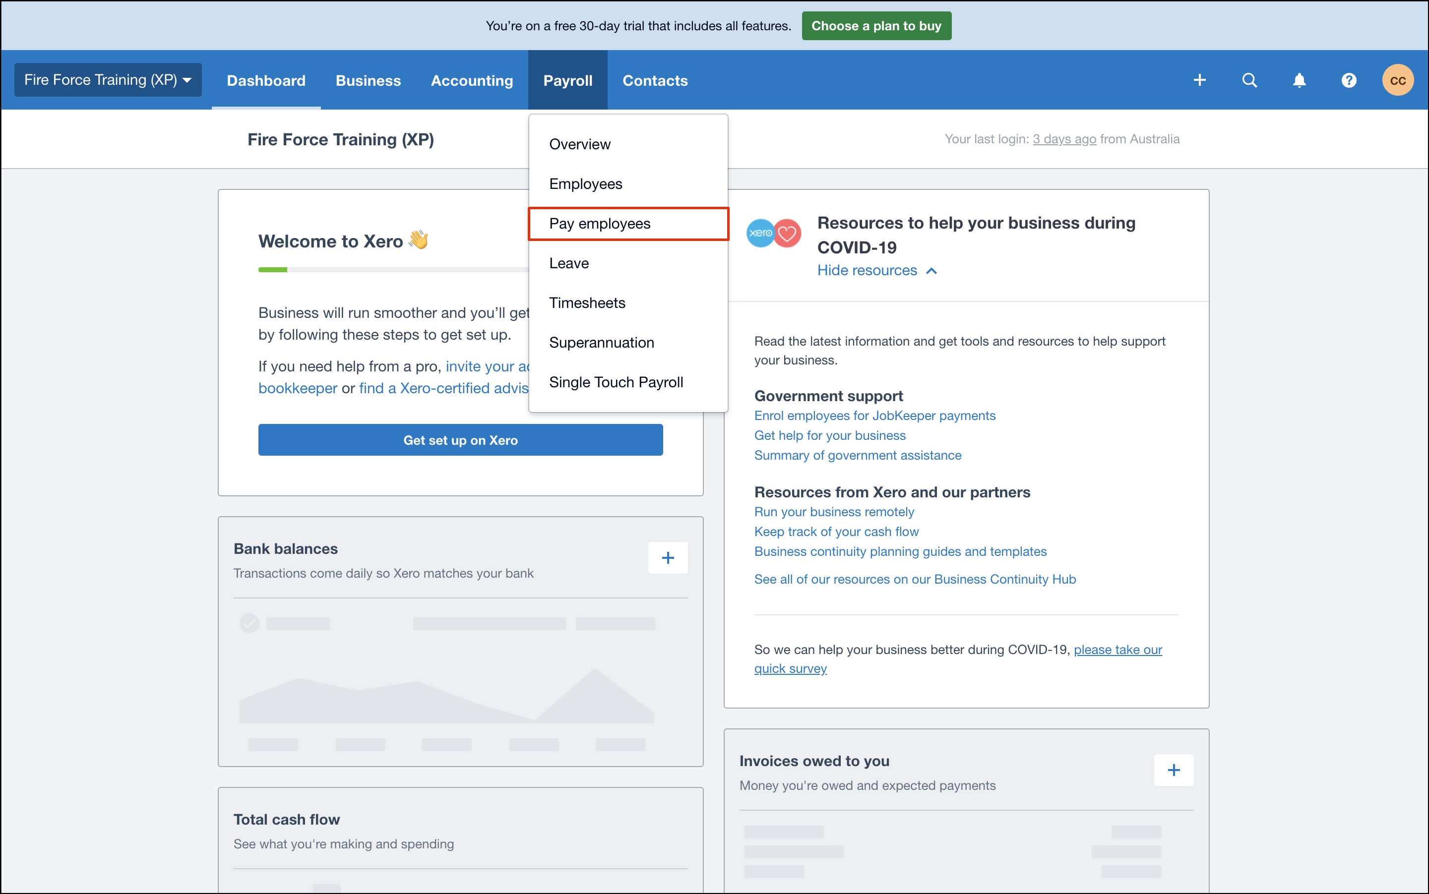The width and height of the screenshot is (1429, 894).
Task: Open the search magnifier icon
Action: 1249,80
